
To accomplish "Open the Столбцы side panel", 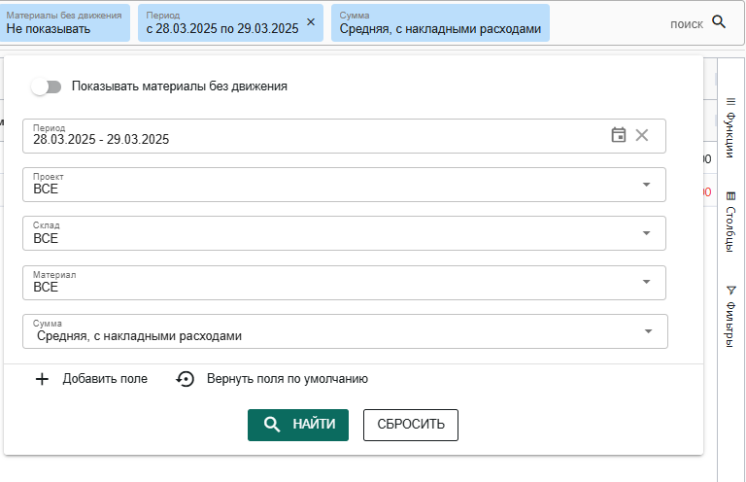I will click(x=730, y=222).
